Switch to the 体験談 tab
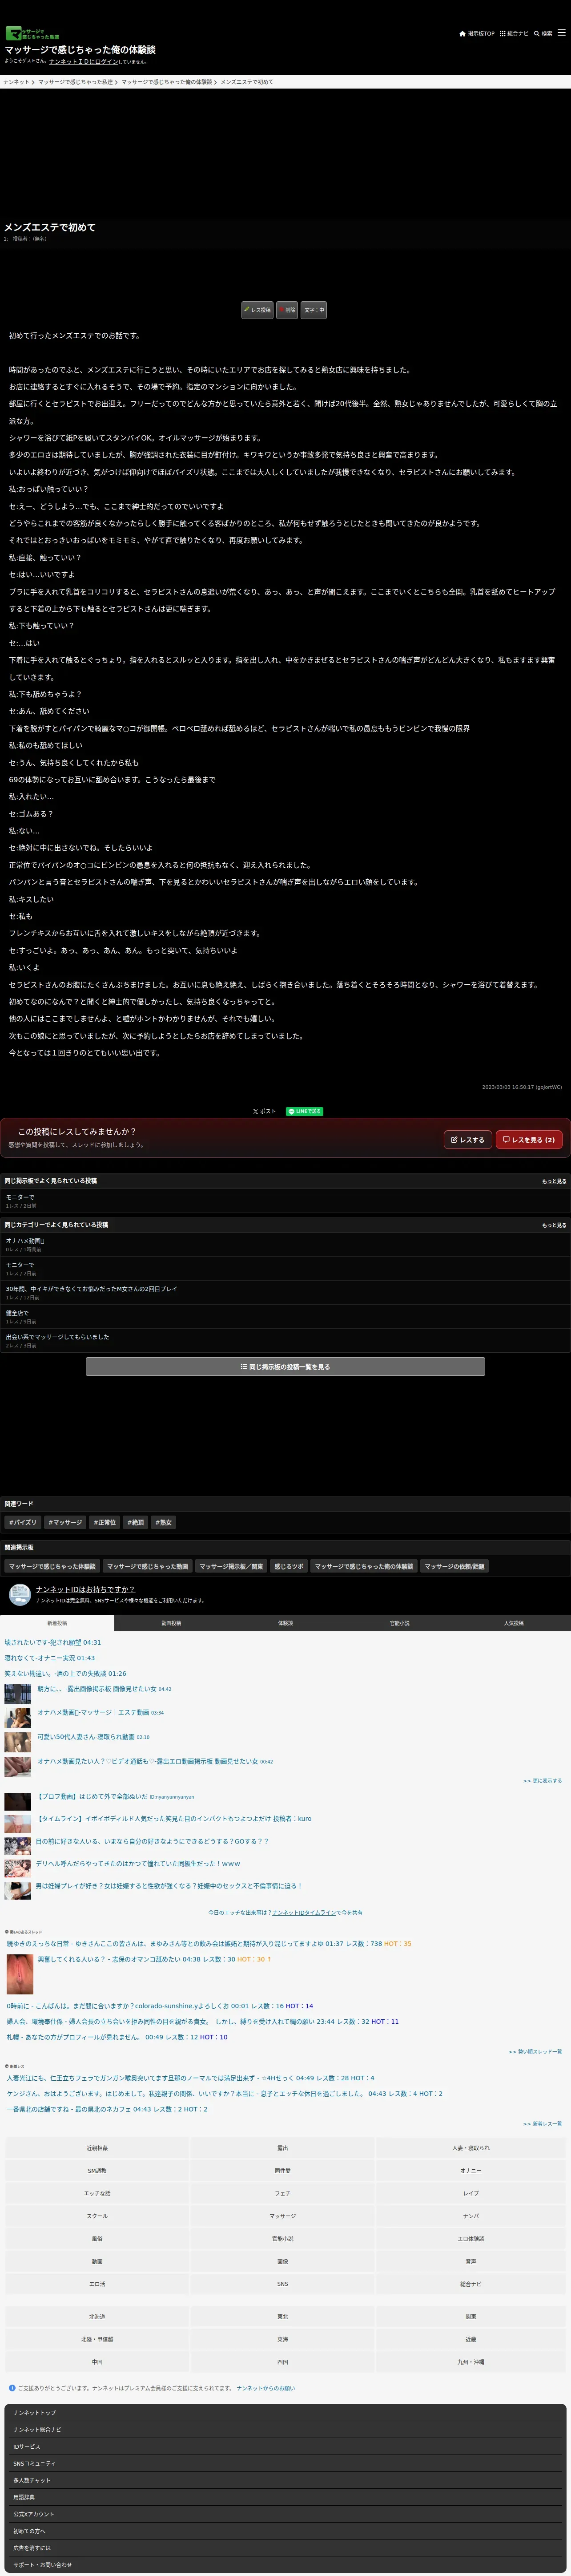Screen dimensions: 571x2576 tap(285, 1622)
